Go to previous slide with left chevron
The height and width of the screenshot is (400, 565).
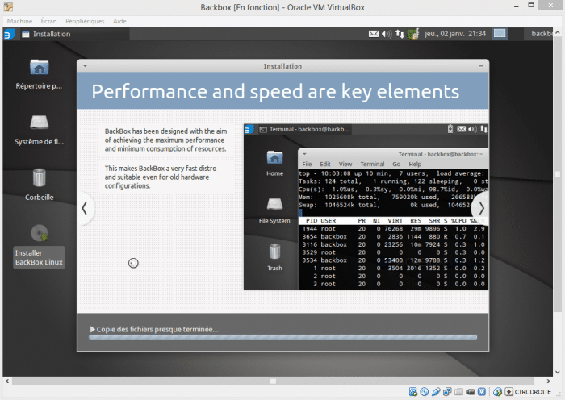click(x=85, y=208)
